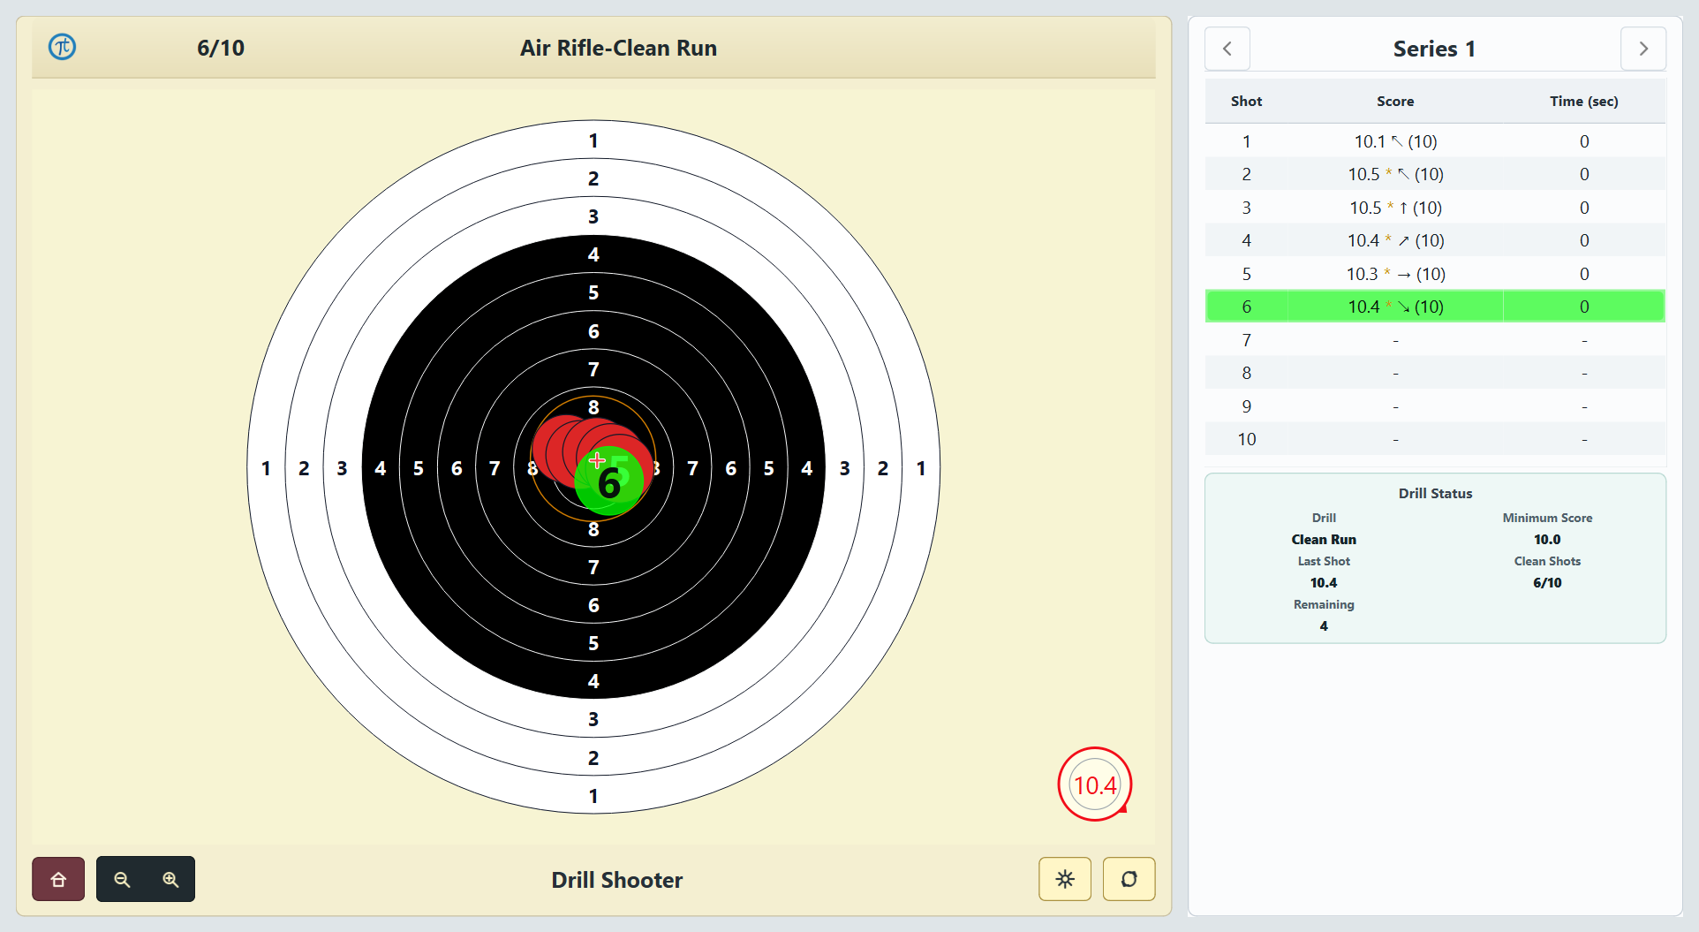Click the 6/10 counter in header
This screenshot has height=932, width=1699.
coord(221,48)
